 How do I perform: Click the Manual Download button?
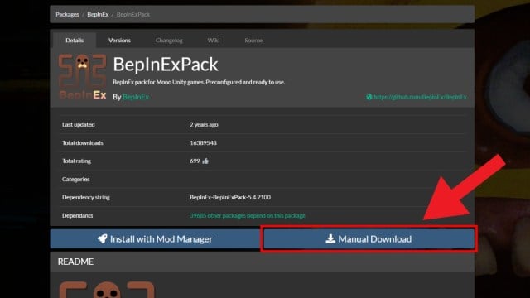369,239
